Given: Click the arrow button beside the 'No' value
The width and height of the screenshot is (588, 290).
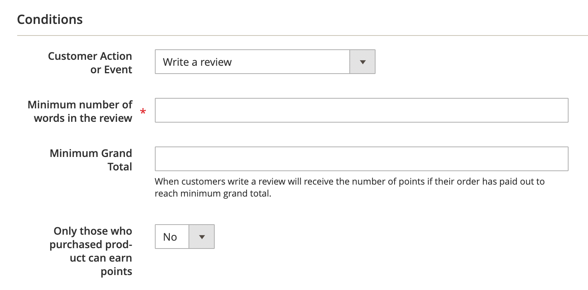Looking at the screenshot, I should pyautogui.click(x=202, y=237).
